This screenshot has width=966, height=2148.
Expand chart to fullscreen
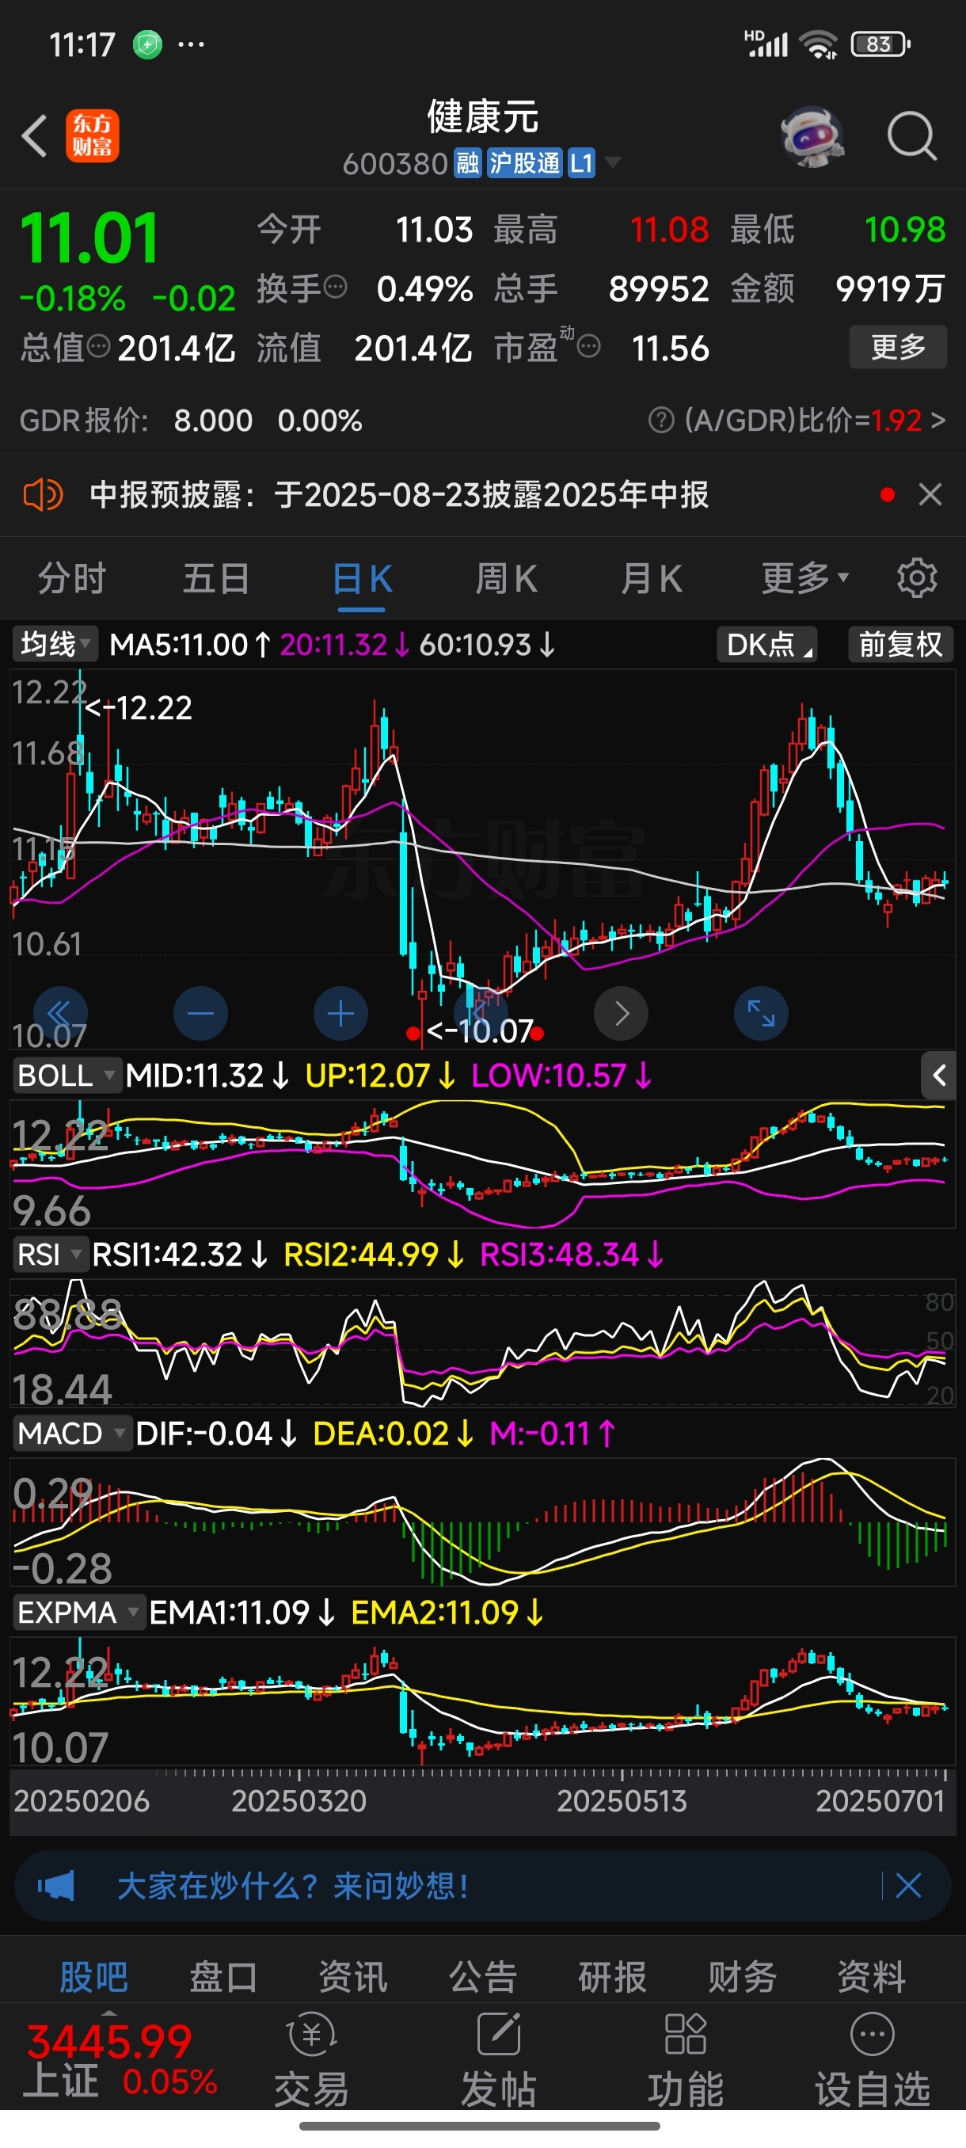[761, 1013]
